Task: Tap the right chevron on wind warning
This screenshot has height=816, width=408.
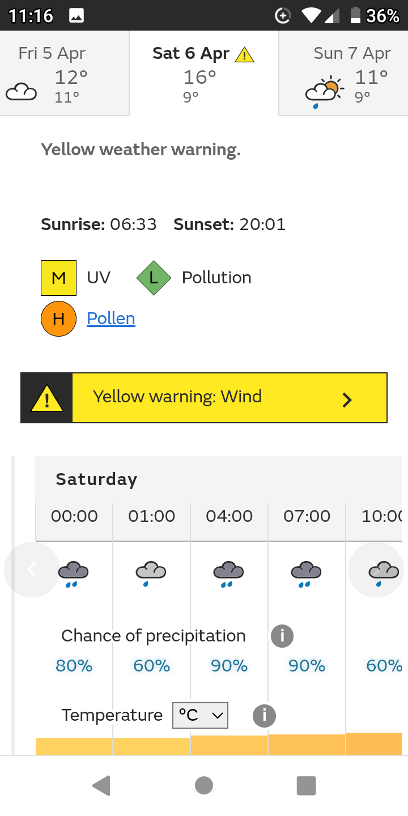Action: pyautogui.click(x=347, y=400)
